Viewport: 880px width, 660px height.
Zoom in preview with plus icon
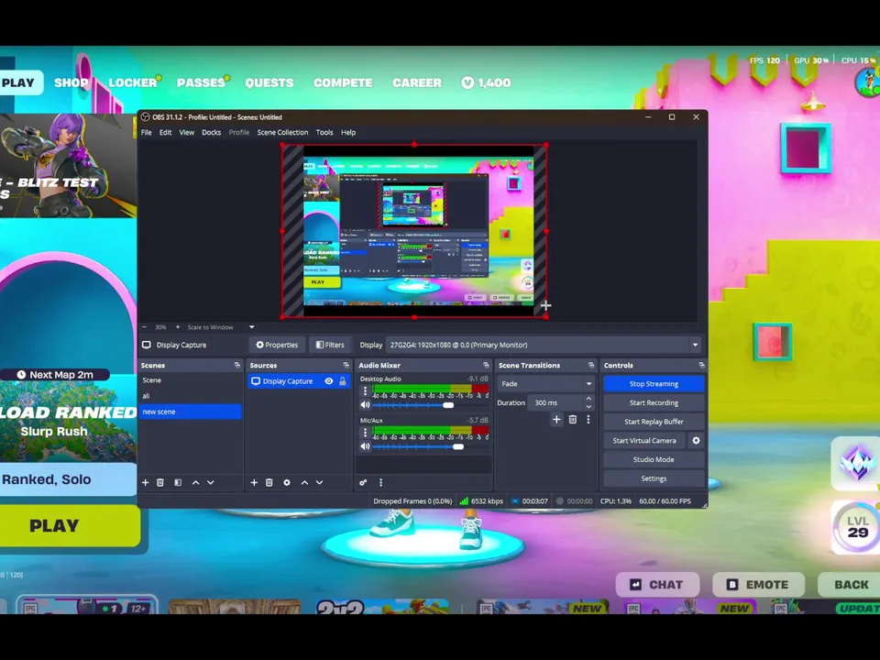pyautogui.click(x=178, y=327)
